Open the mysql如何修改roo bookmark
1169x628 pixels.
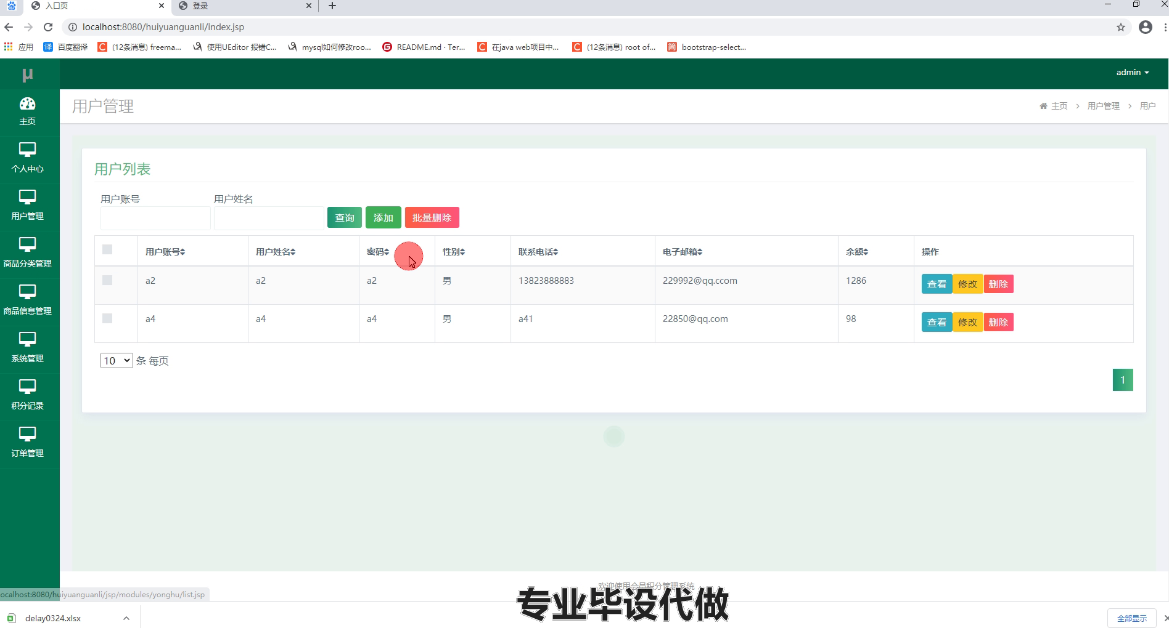point(329,47)
